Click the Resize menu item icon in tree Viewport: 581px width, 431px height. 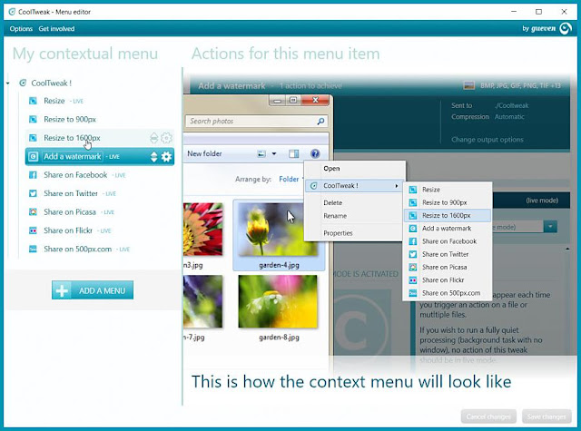click(33, 101)
